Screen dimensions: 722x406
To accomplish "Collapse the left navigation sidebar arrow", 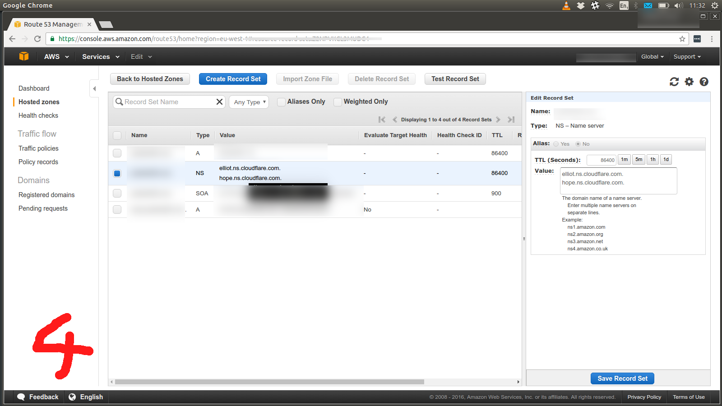I will (94, 88).
